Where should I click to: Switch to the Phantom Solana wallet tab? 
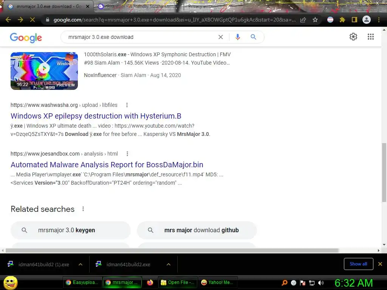[x=138, y=6]
